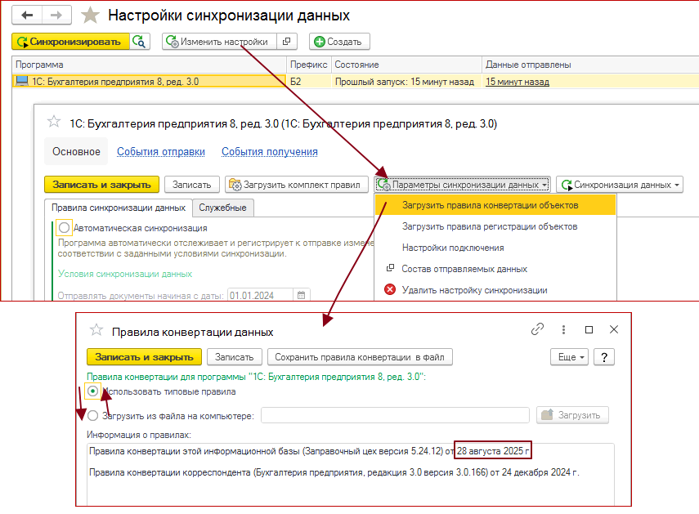699x514 pixels.
Task: Open the 15 минут назад link
Action: coord(518,82)
